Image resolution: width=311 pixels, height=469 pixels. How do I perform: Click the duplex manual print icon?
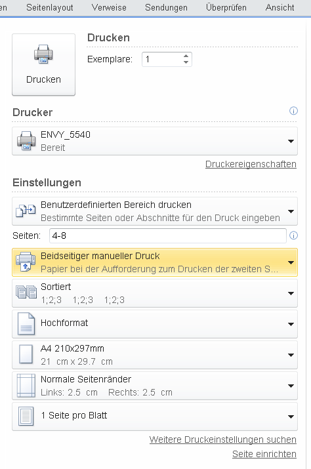point(26,262)
